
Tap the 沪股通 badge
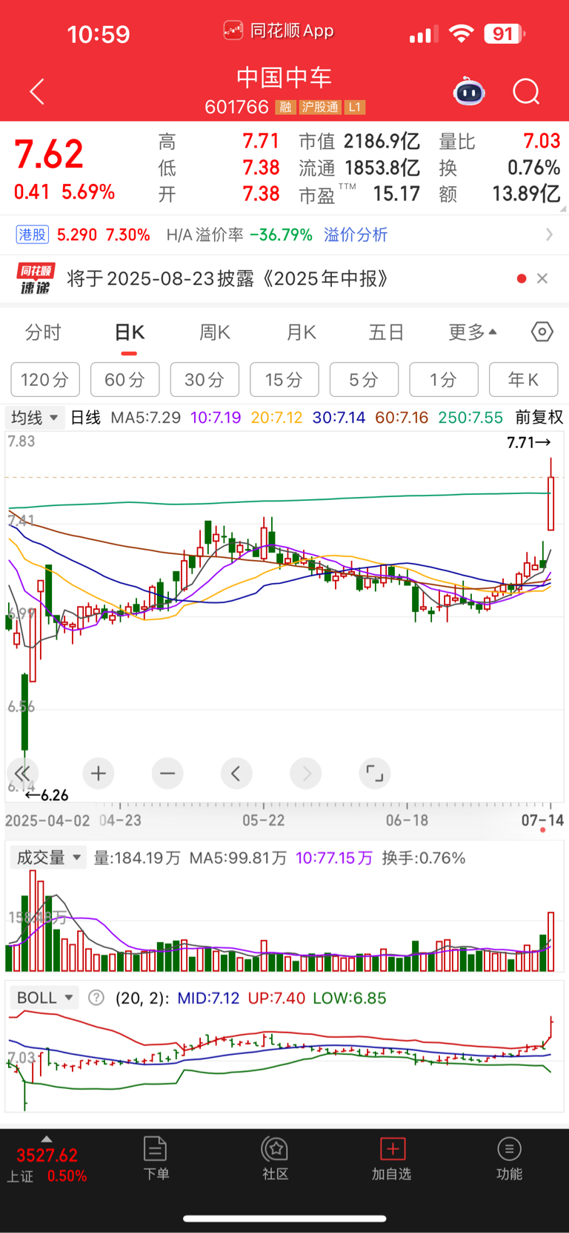pos(320,108)
